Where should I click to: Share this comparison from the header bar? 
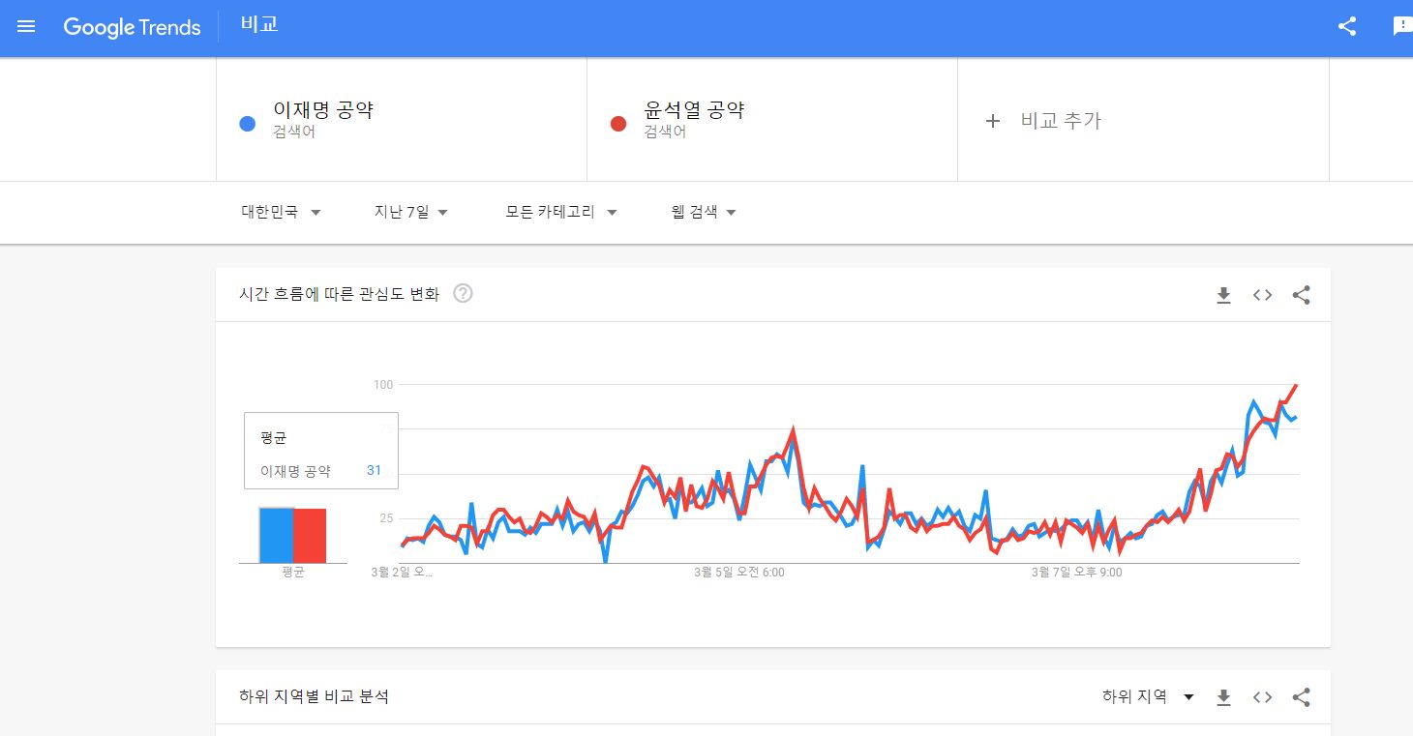point(1346,27)
